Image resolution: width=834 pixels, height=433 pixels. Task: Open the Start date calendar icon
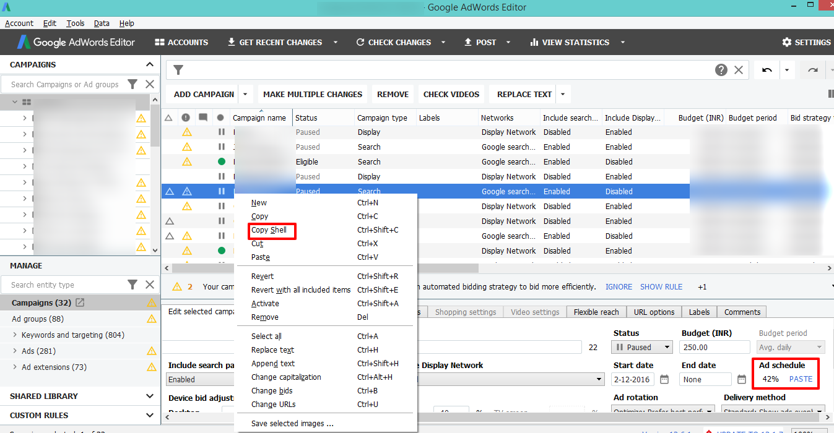(664, 379)
